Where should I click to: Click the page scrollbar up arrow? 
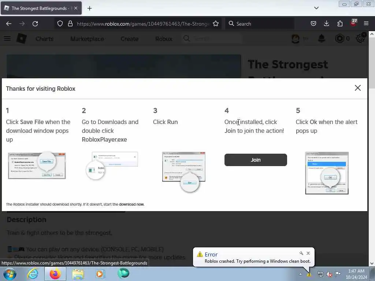pos(372,34)
